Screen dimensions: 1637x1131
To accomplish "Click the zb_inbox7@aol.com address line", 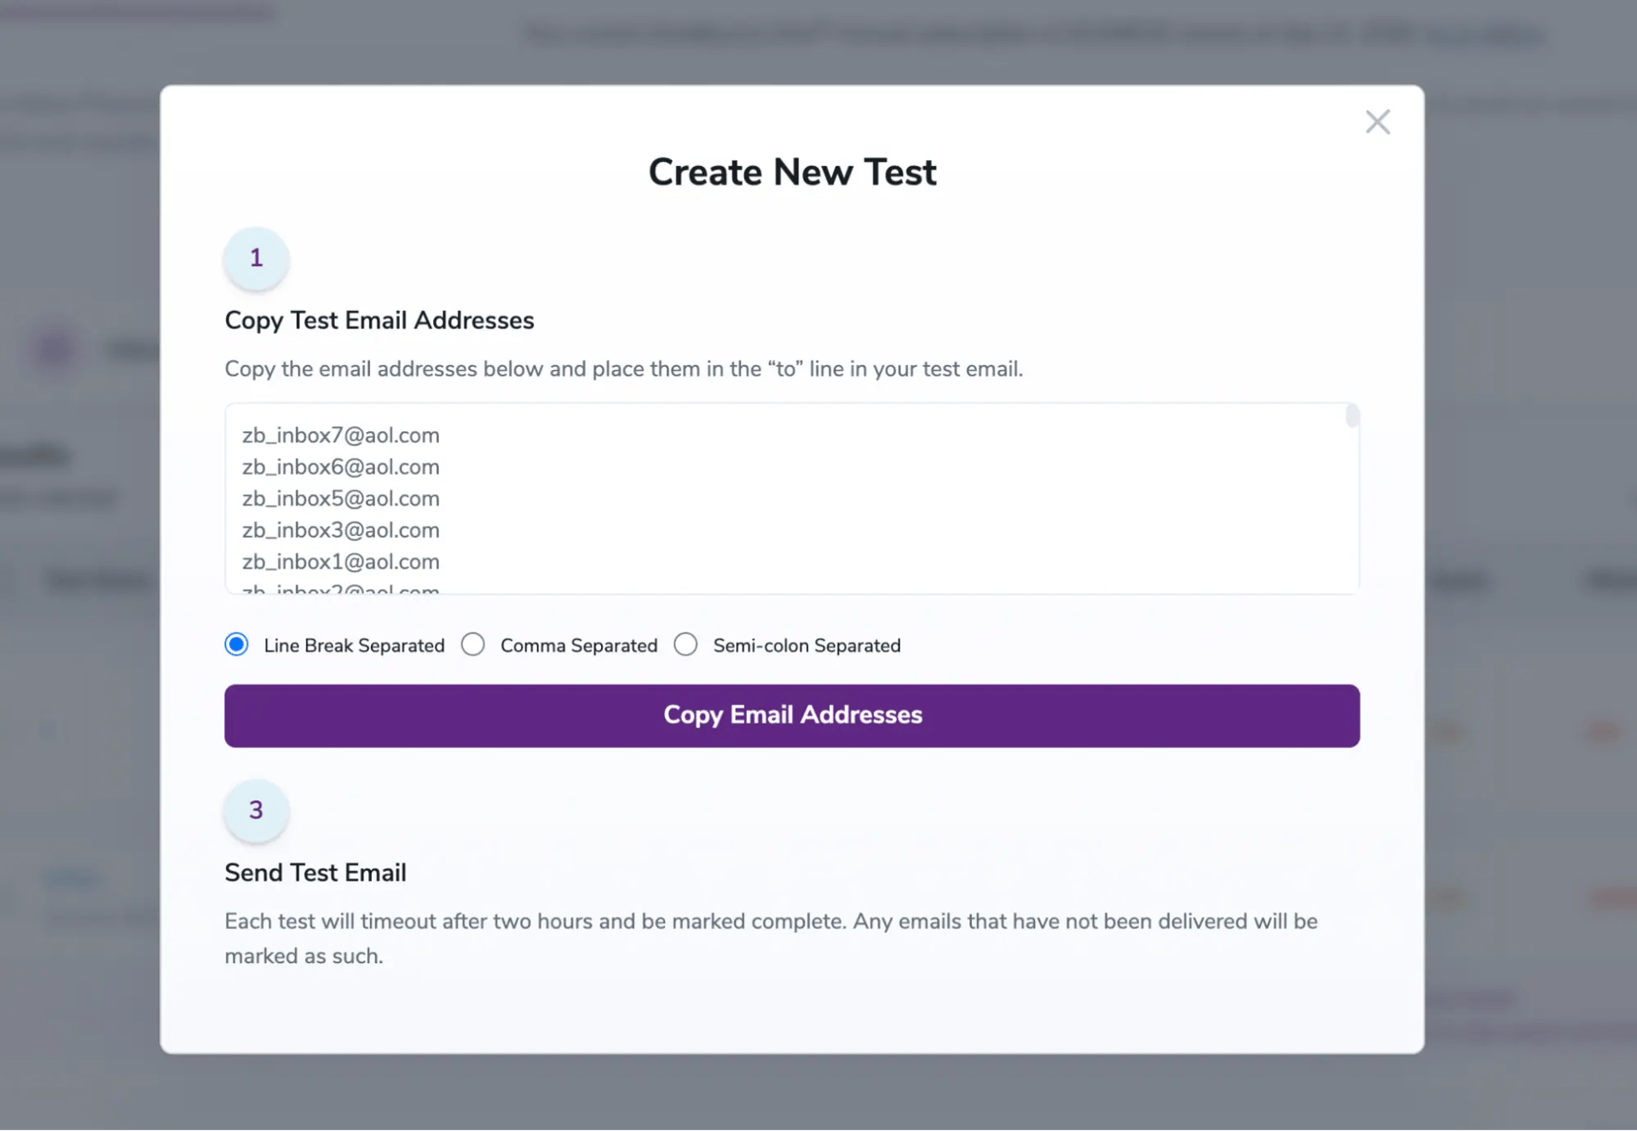I will click(341, 436).
